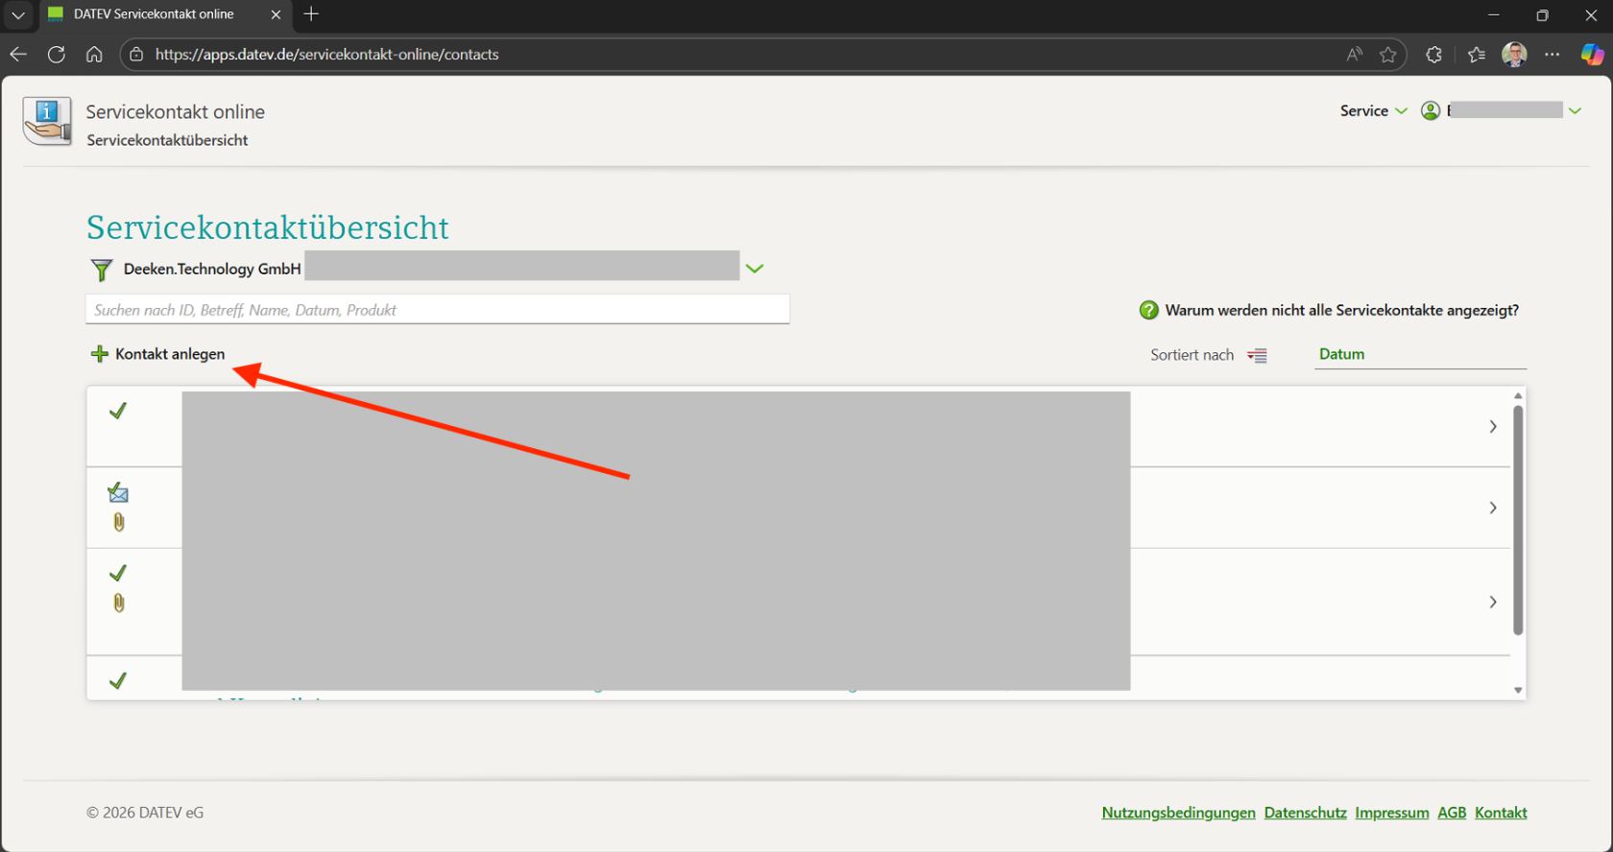Screen dimensions: 1613x852
Task: Open the Service dropdown menu
Action: (1373, 111)
